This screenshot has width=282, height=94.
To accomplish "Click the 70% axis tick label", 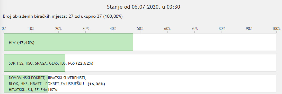I will click(195, 29).
